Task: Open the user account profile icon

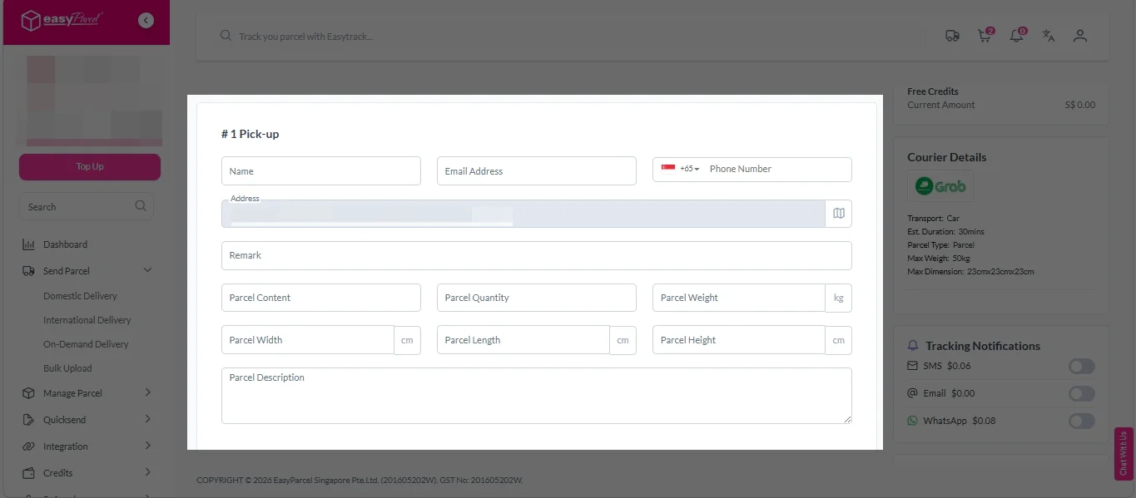Action: click(1079, 36)
